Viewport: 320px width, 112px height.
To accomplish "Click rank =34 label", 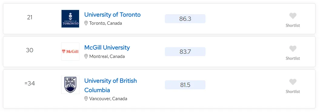I will click(x=30, y=83).
